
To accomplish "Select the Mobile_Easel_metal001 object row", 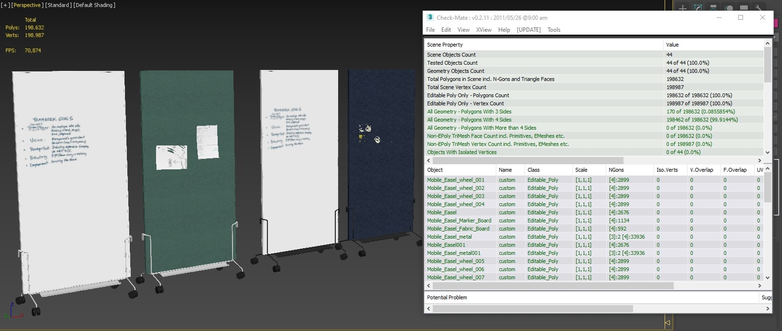I will click(593, 253).
